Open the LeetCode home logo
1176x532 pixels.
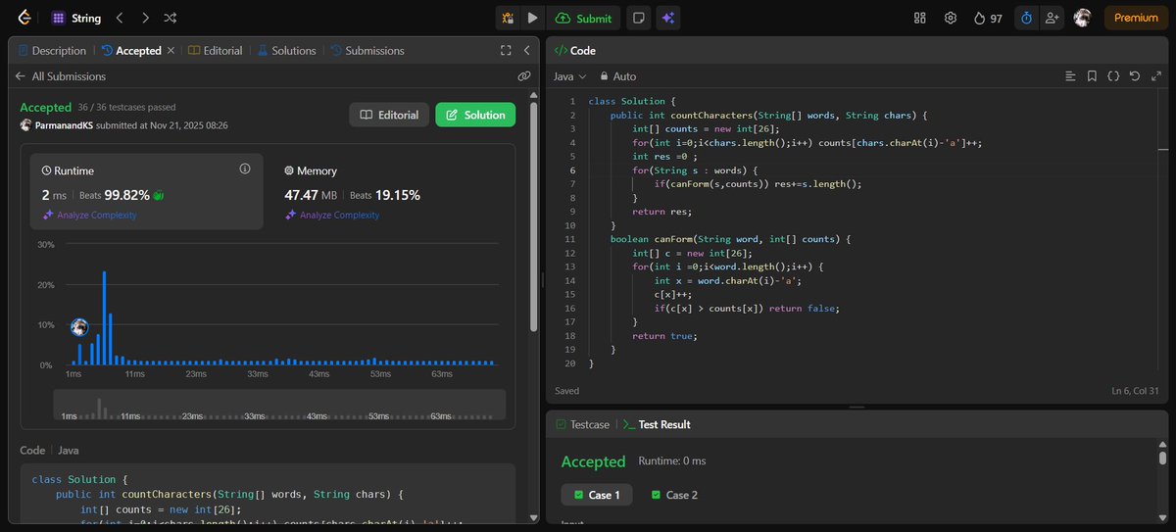click(x=24, y=18)
